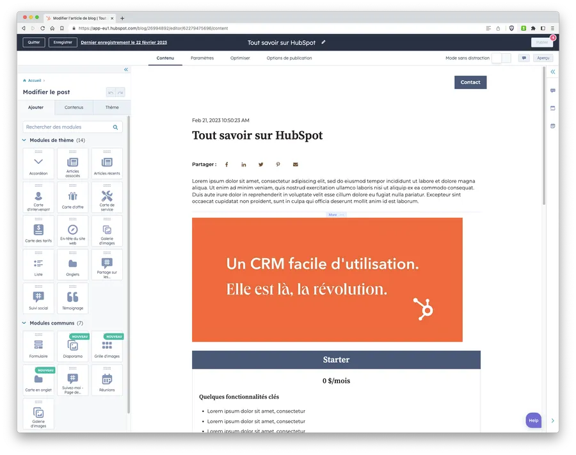Open right sidebar calendar icon

[553, 126]
